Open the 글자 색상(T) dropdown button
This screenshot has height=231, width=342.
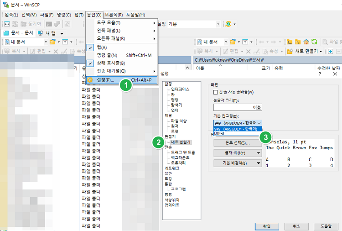tap(238, 153)
